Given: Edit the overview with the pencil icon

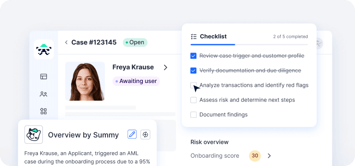Looking at the screenshot, I should pos(132,134).
